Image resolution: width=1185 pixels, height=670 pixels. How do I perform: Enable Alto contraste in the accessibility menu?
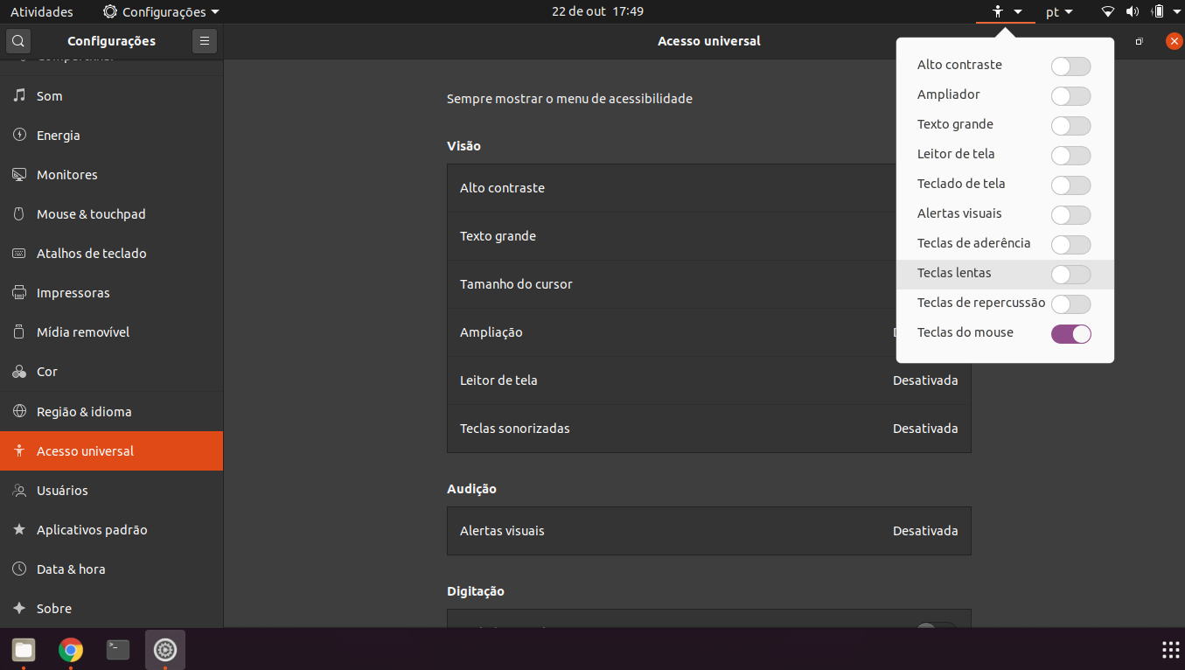pyautogui.click(x=1070, y=66)
